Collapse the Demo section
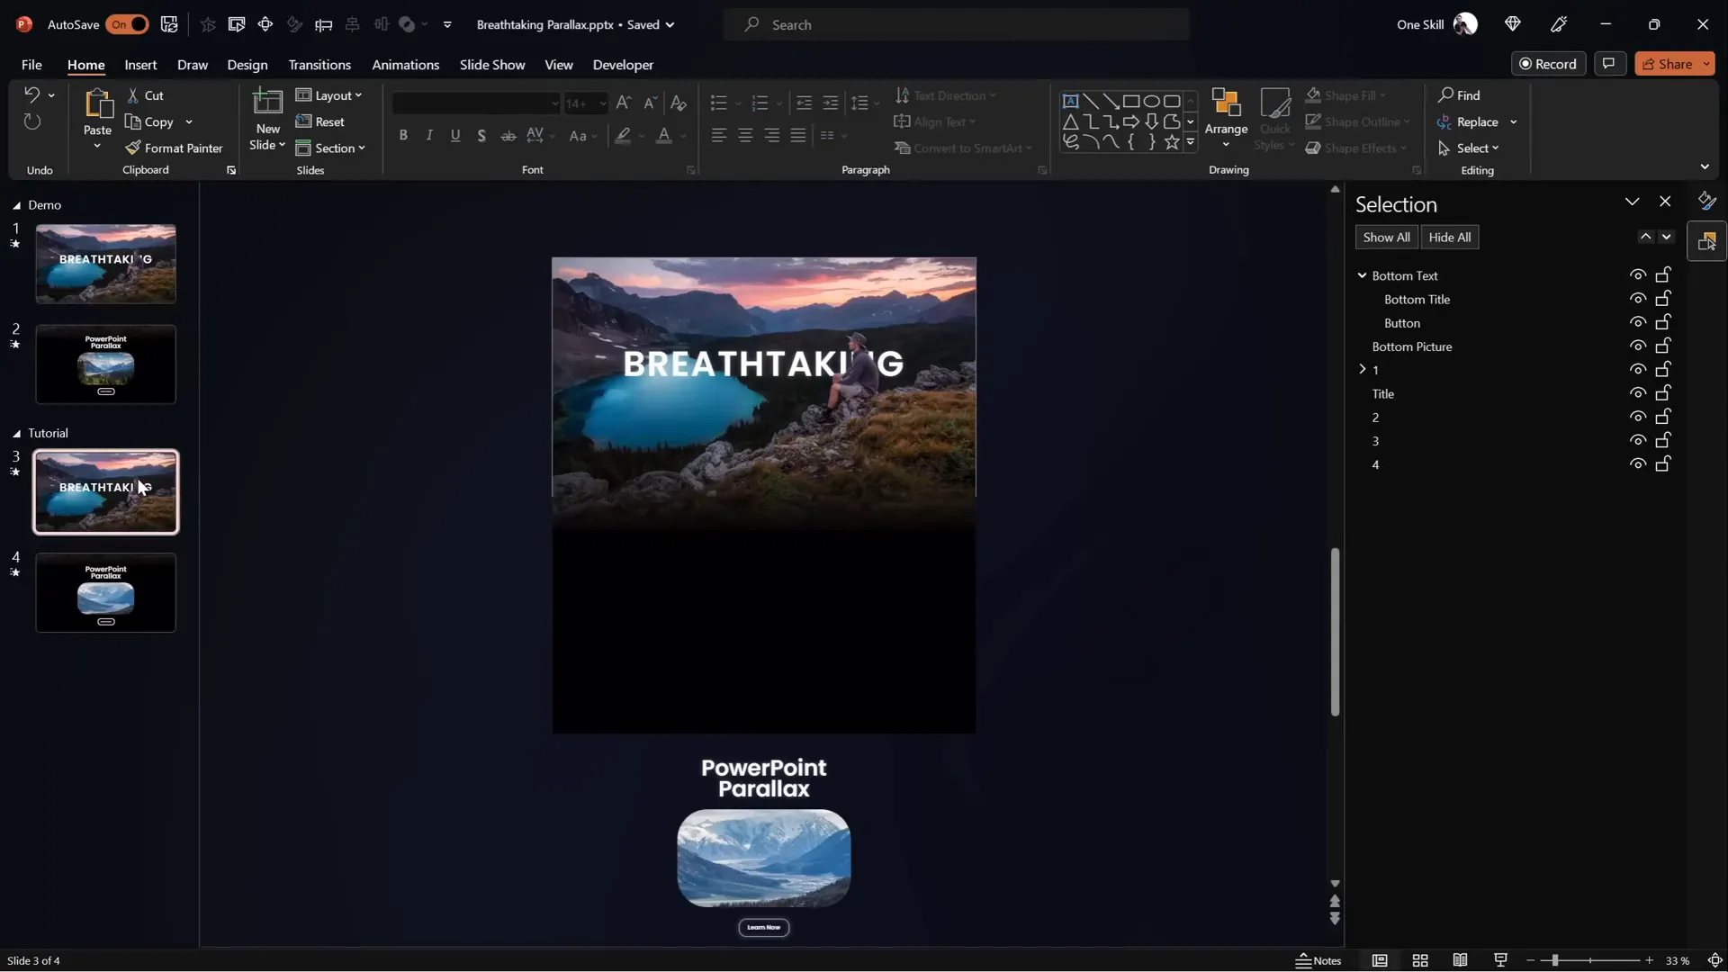The height and width of the screenshot is (972, 1728). (x=16, y=205)
